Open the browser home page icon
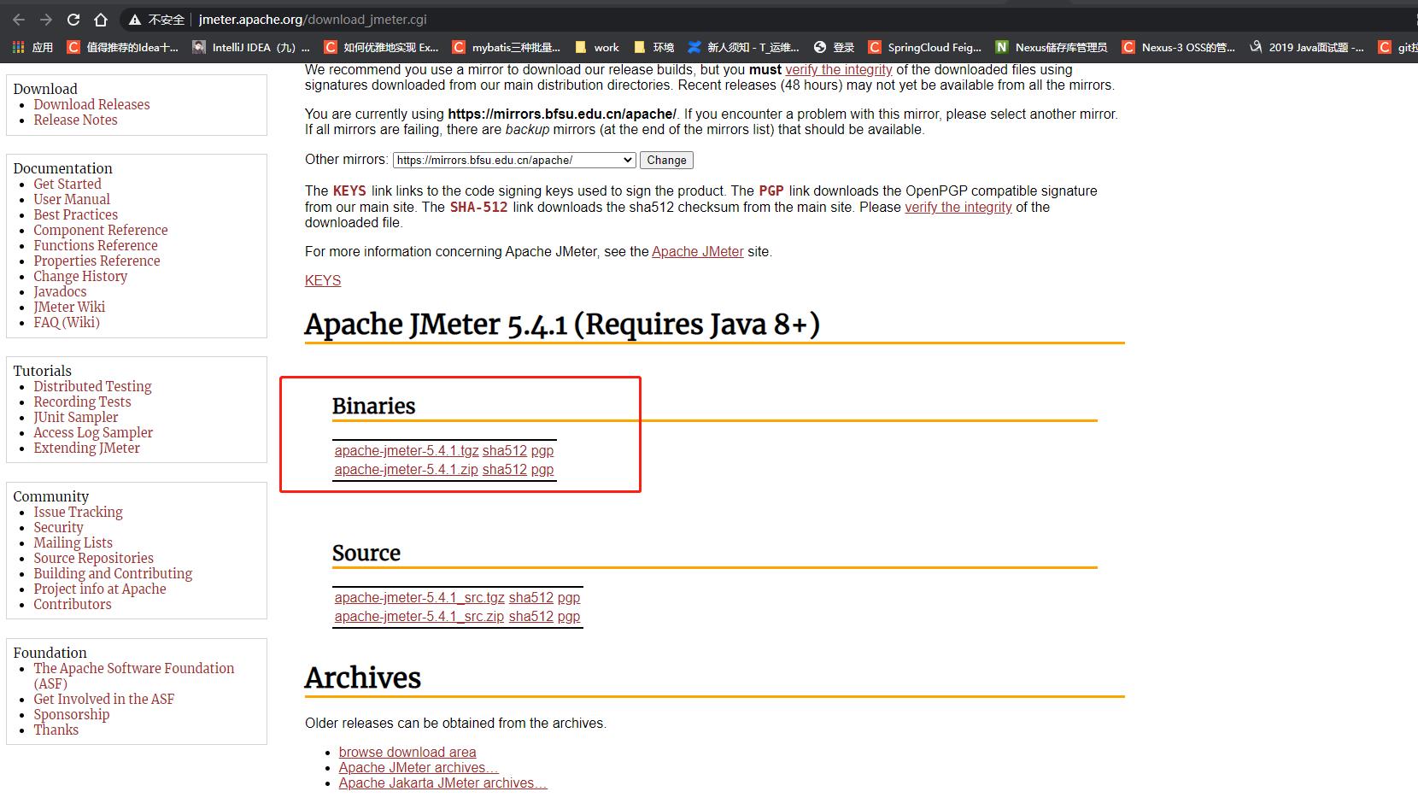Viewport: 1418px width, 809px height. 101,20
